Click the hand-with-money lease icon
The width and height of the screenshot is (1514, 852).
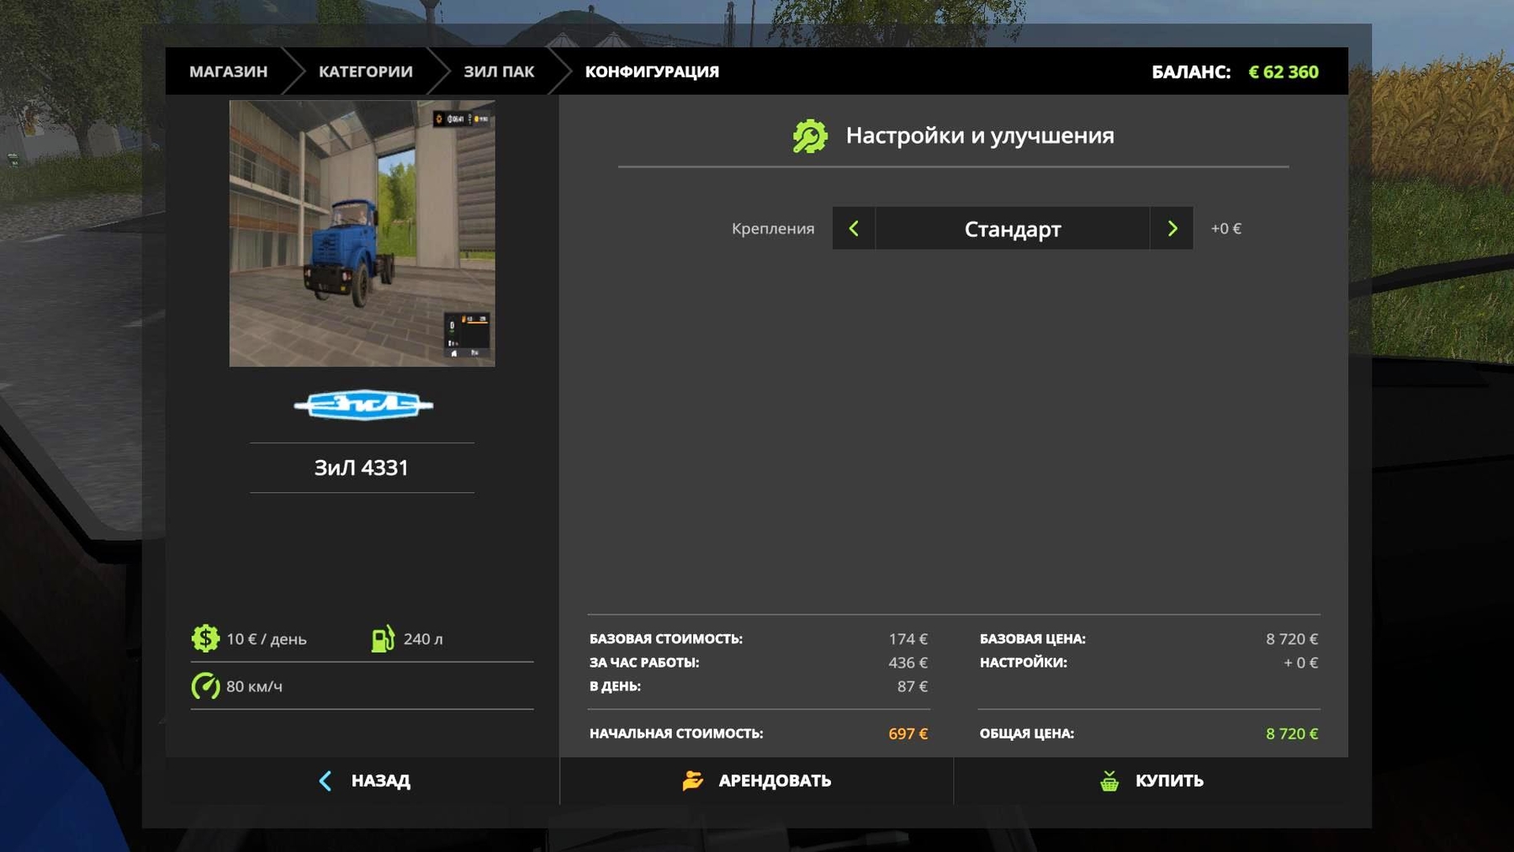tap(692, 781)
